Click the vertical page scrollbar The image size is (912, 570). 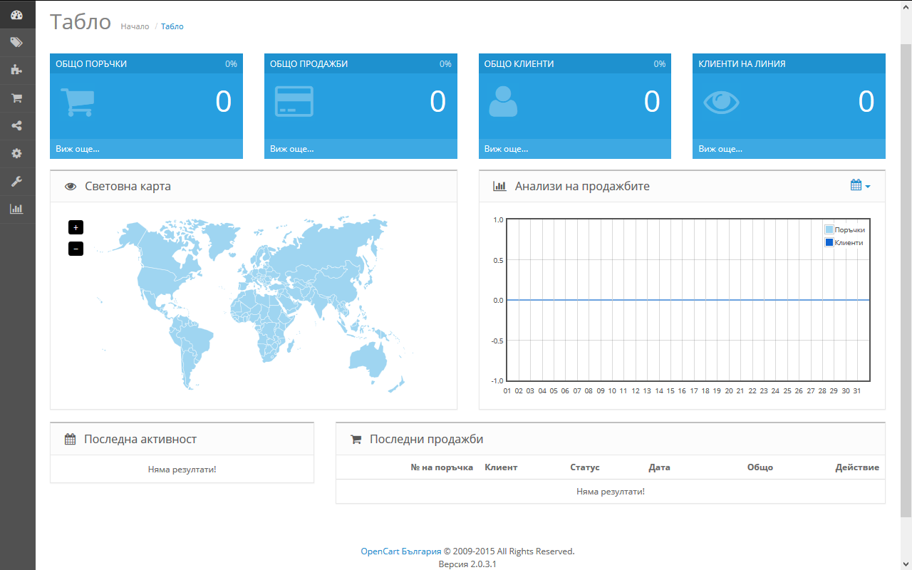coord(906,278)
